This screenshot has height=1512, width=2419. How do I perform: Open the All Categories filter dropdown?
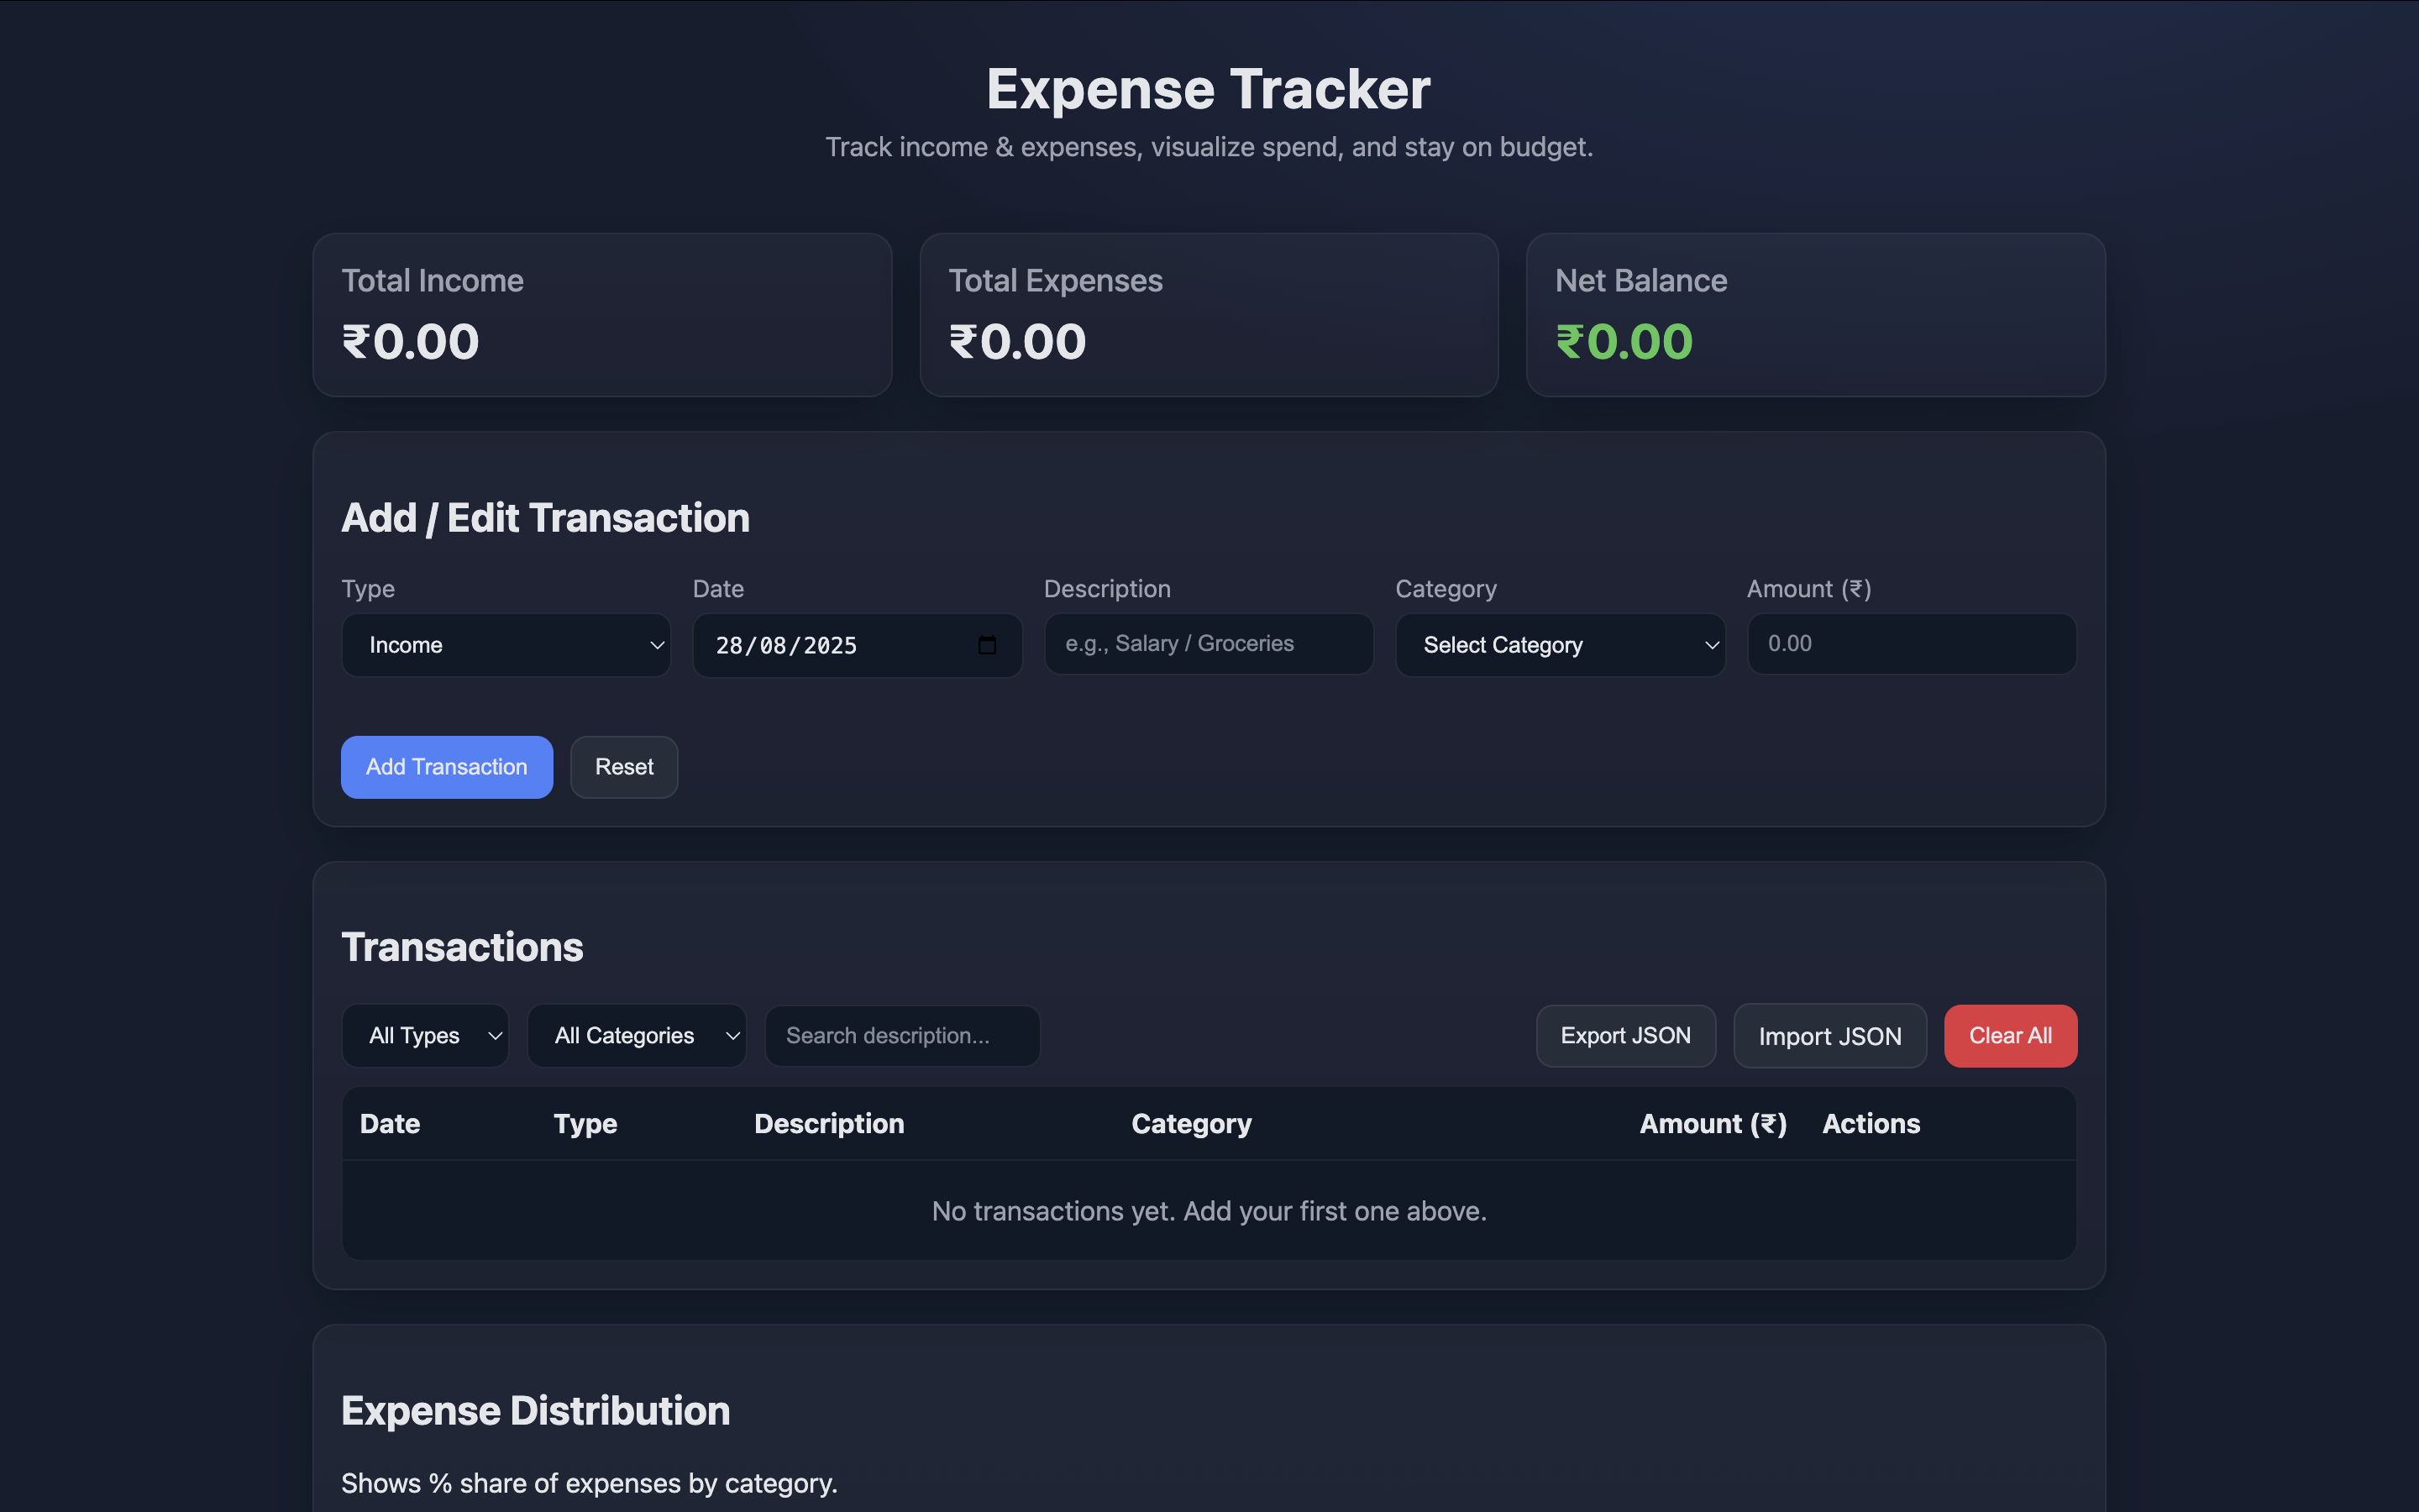point(637,1036)
